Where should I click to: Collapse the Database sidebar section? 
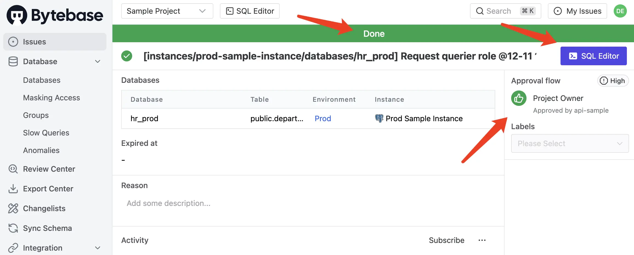pos(98,61)
